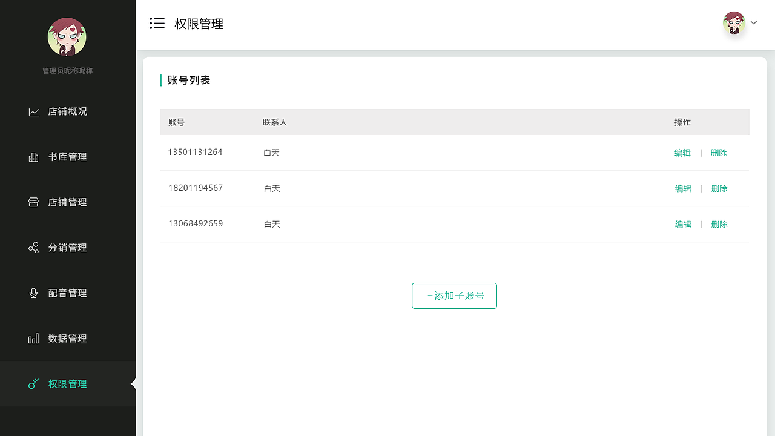Click the 店铺概况 line chart icon
The width and height of the screenshot is (775, 436).
click(x=34, y=112)
